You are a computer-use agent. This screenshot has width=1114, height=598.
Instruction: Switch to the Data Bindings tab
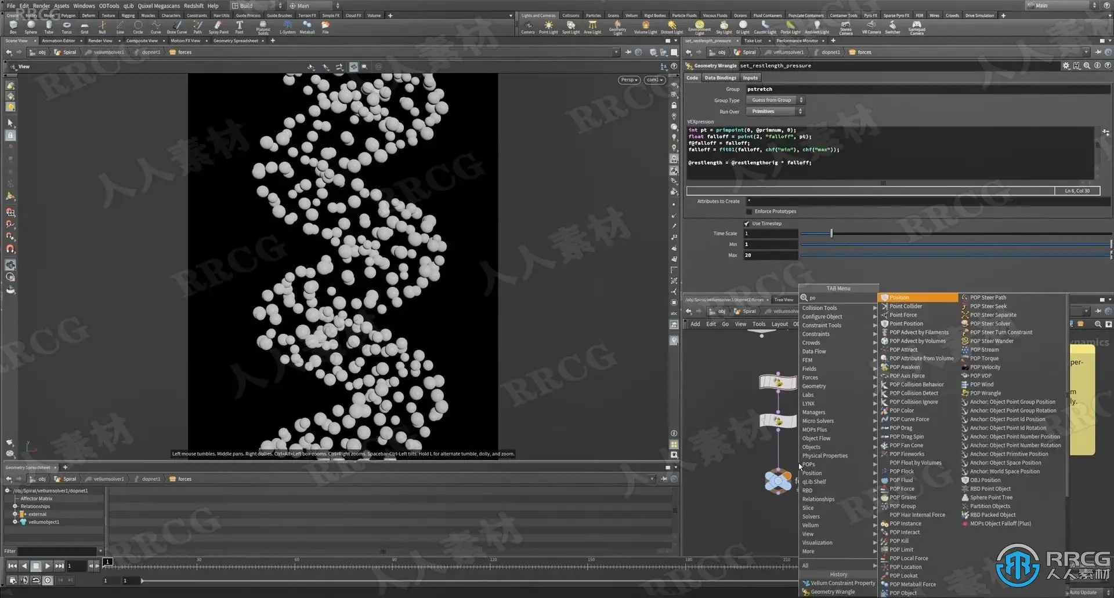720,78
